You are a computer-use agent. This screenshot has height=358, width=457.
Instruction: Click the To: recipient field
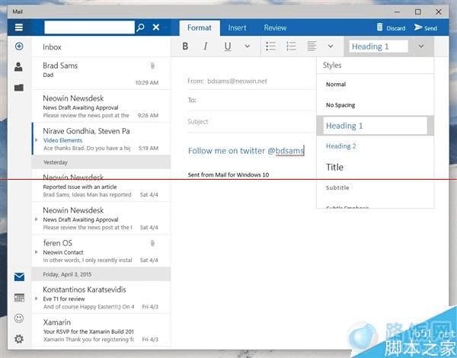click(x=252, y=100)
